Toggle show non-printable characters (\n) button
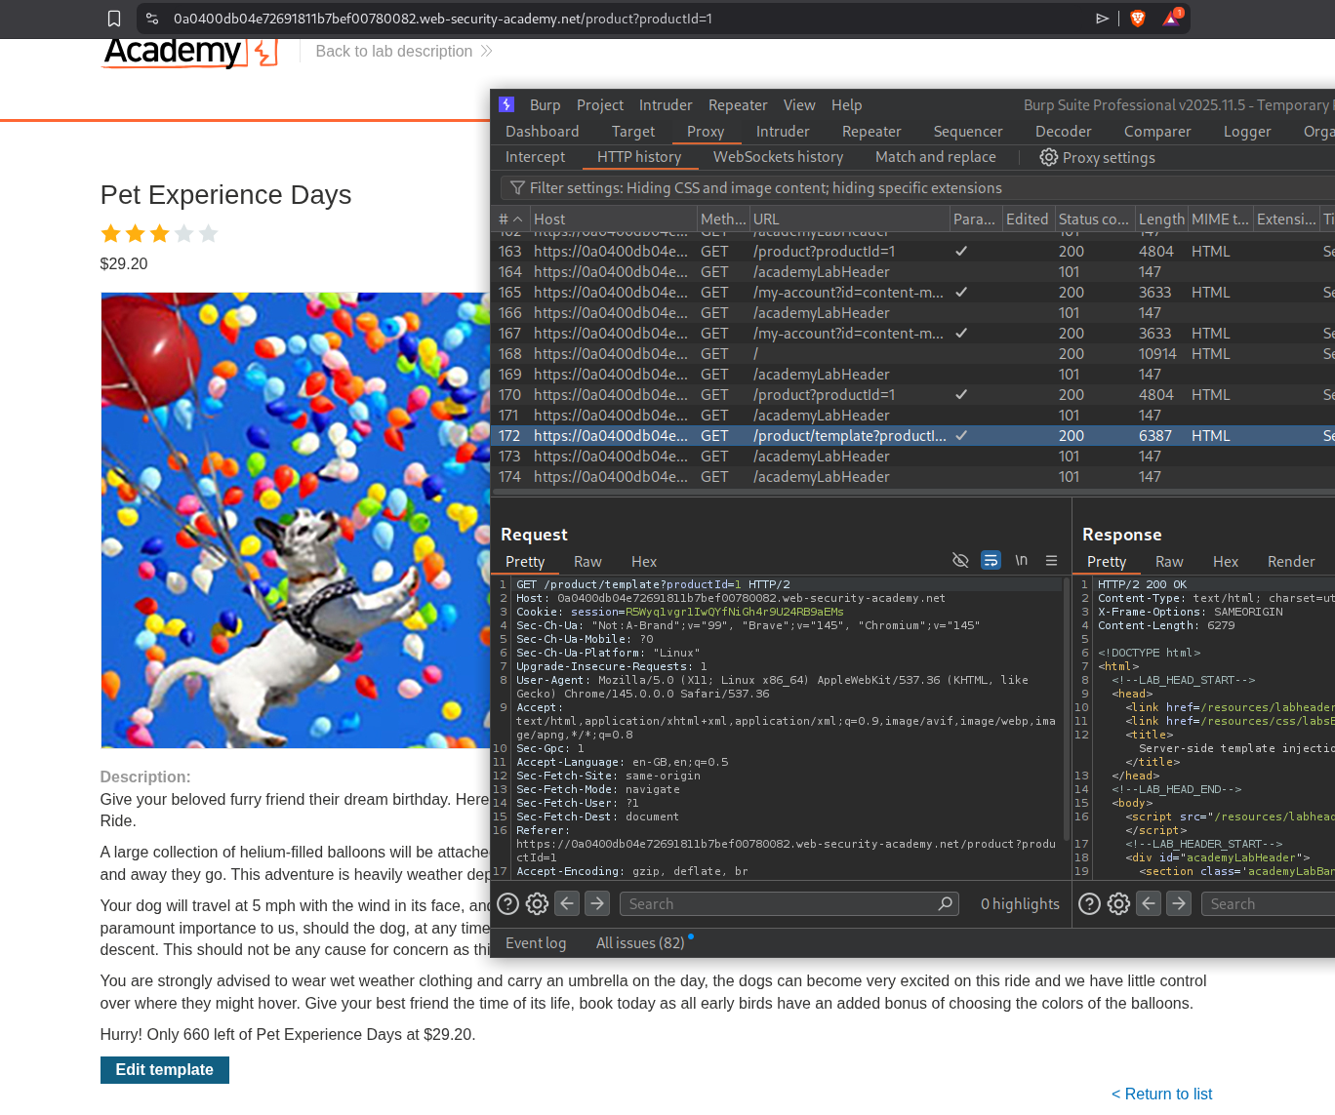The image size is (1335, 1115). click(1021, 560)
